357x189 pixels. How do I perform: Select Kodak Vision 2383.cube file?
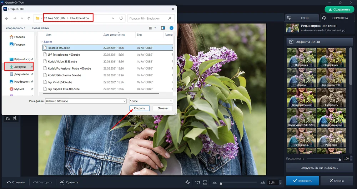point(107,61)
